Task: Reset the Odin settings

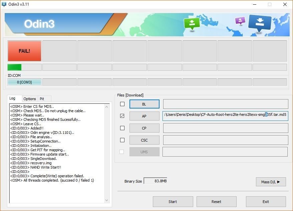Action: [216, 202]
